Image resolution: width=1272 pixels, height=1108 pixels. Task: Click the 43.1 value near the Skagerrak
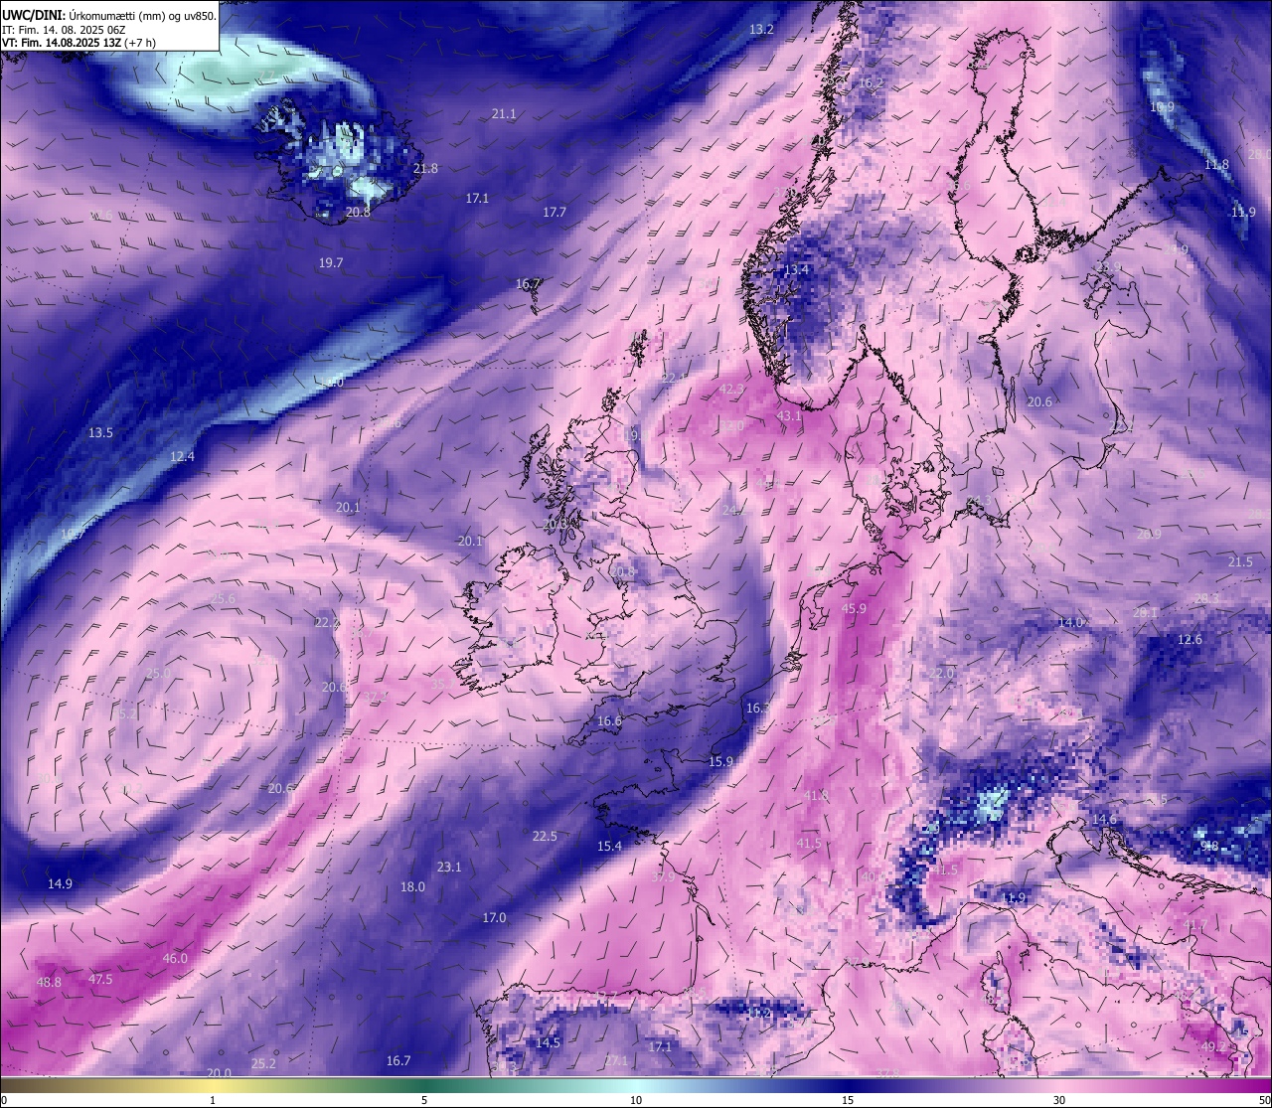click(789, 416)
